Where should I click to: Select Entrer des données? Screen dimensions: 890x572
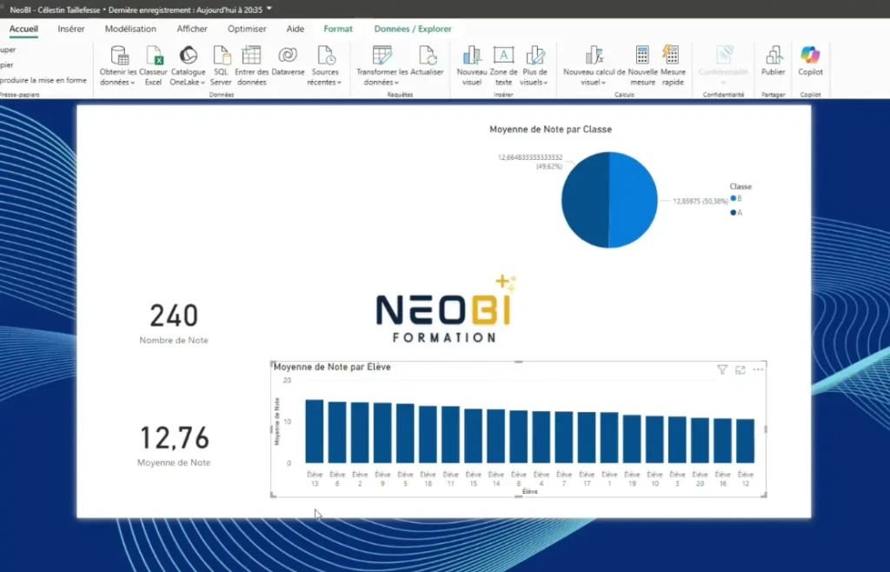click(254, 61)
